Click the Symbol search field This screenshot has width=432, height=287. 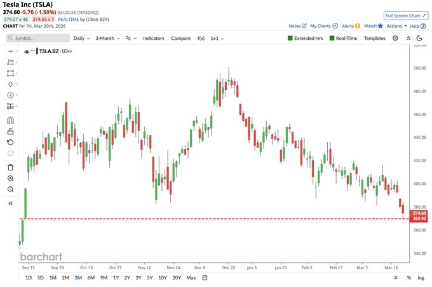(x=38, y=38)
